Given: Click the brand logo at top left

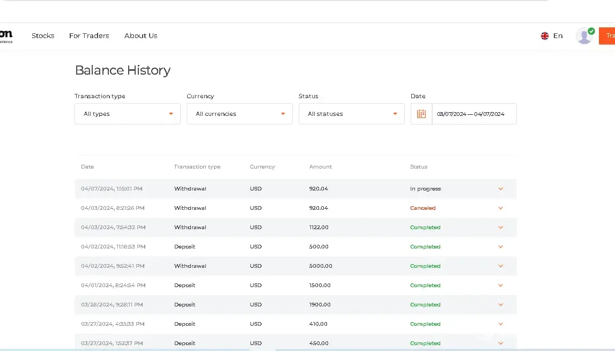Looking at the screenshot, I should [x=6, y=35].
